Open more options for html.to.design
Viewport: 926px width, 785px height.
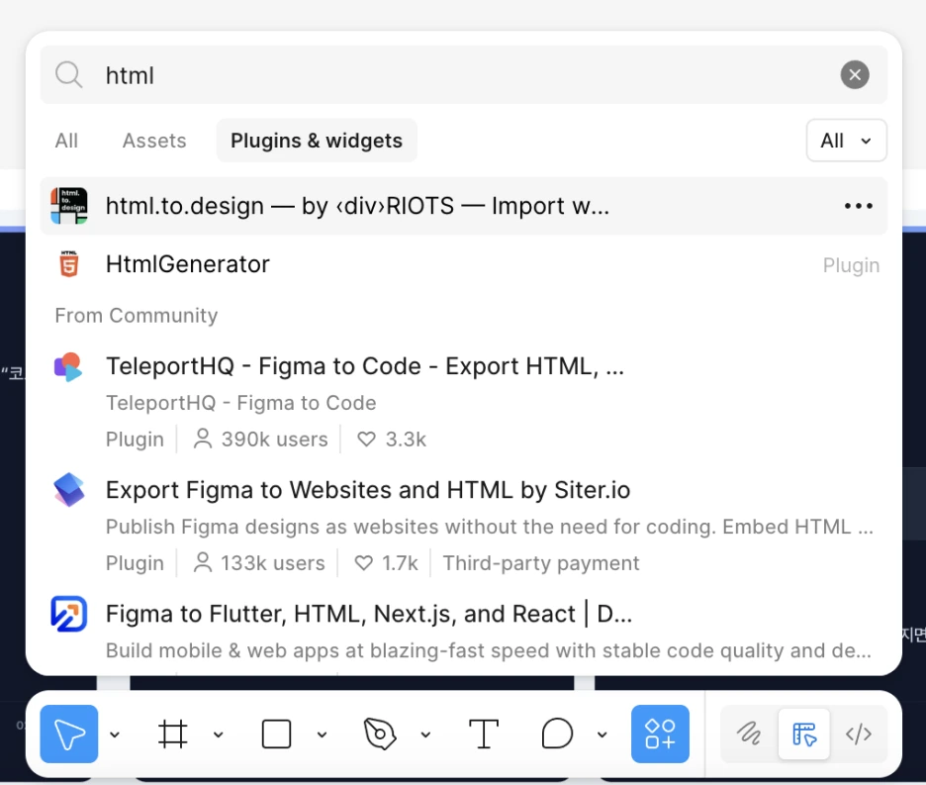858,206
